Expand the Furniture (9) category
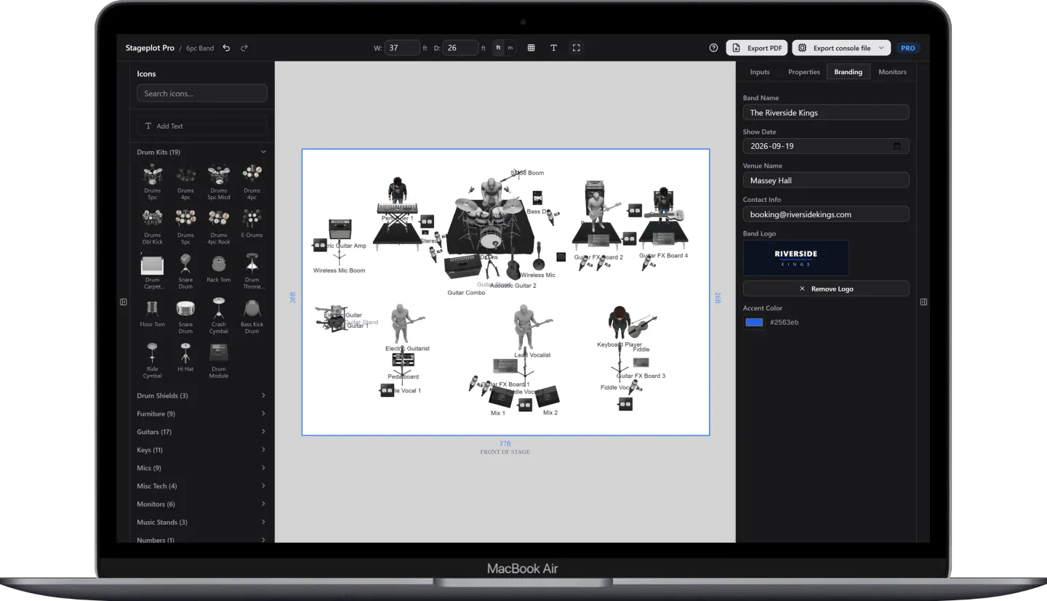 (201, 414)
